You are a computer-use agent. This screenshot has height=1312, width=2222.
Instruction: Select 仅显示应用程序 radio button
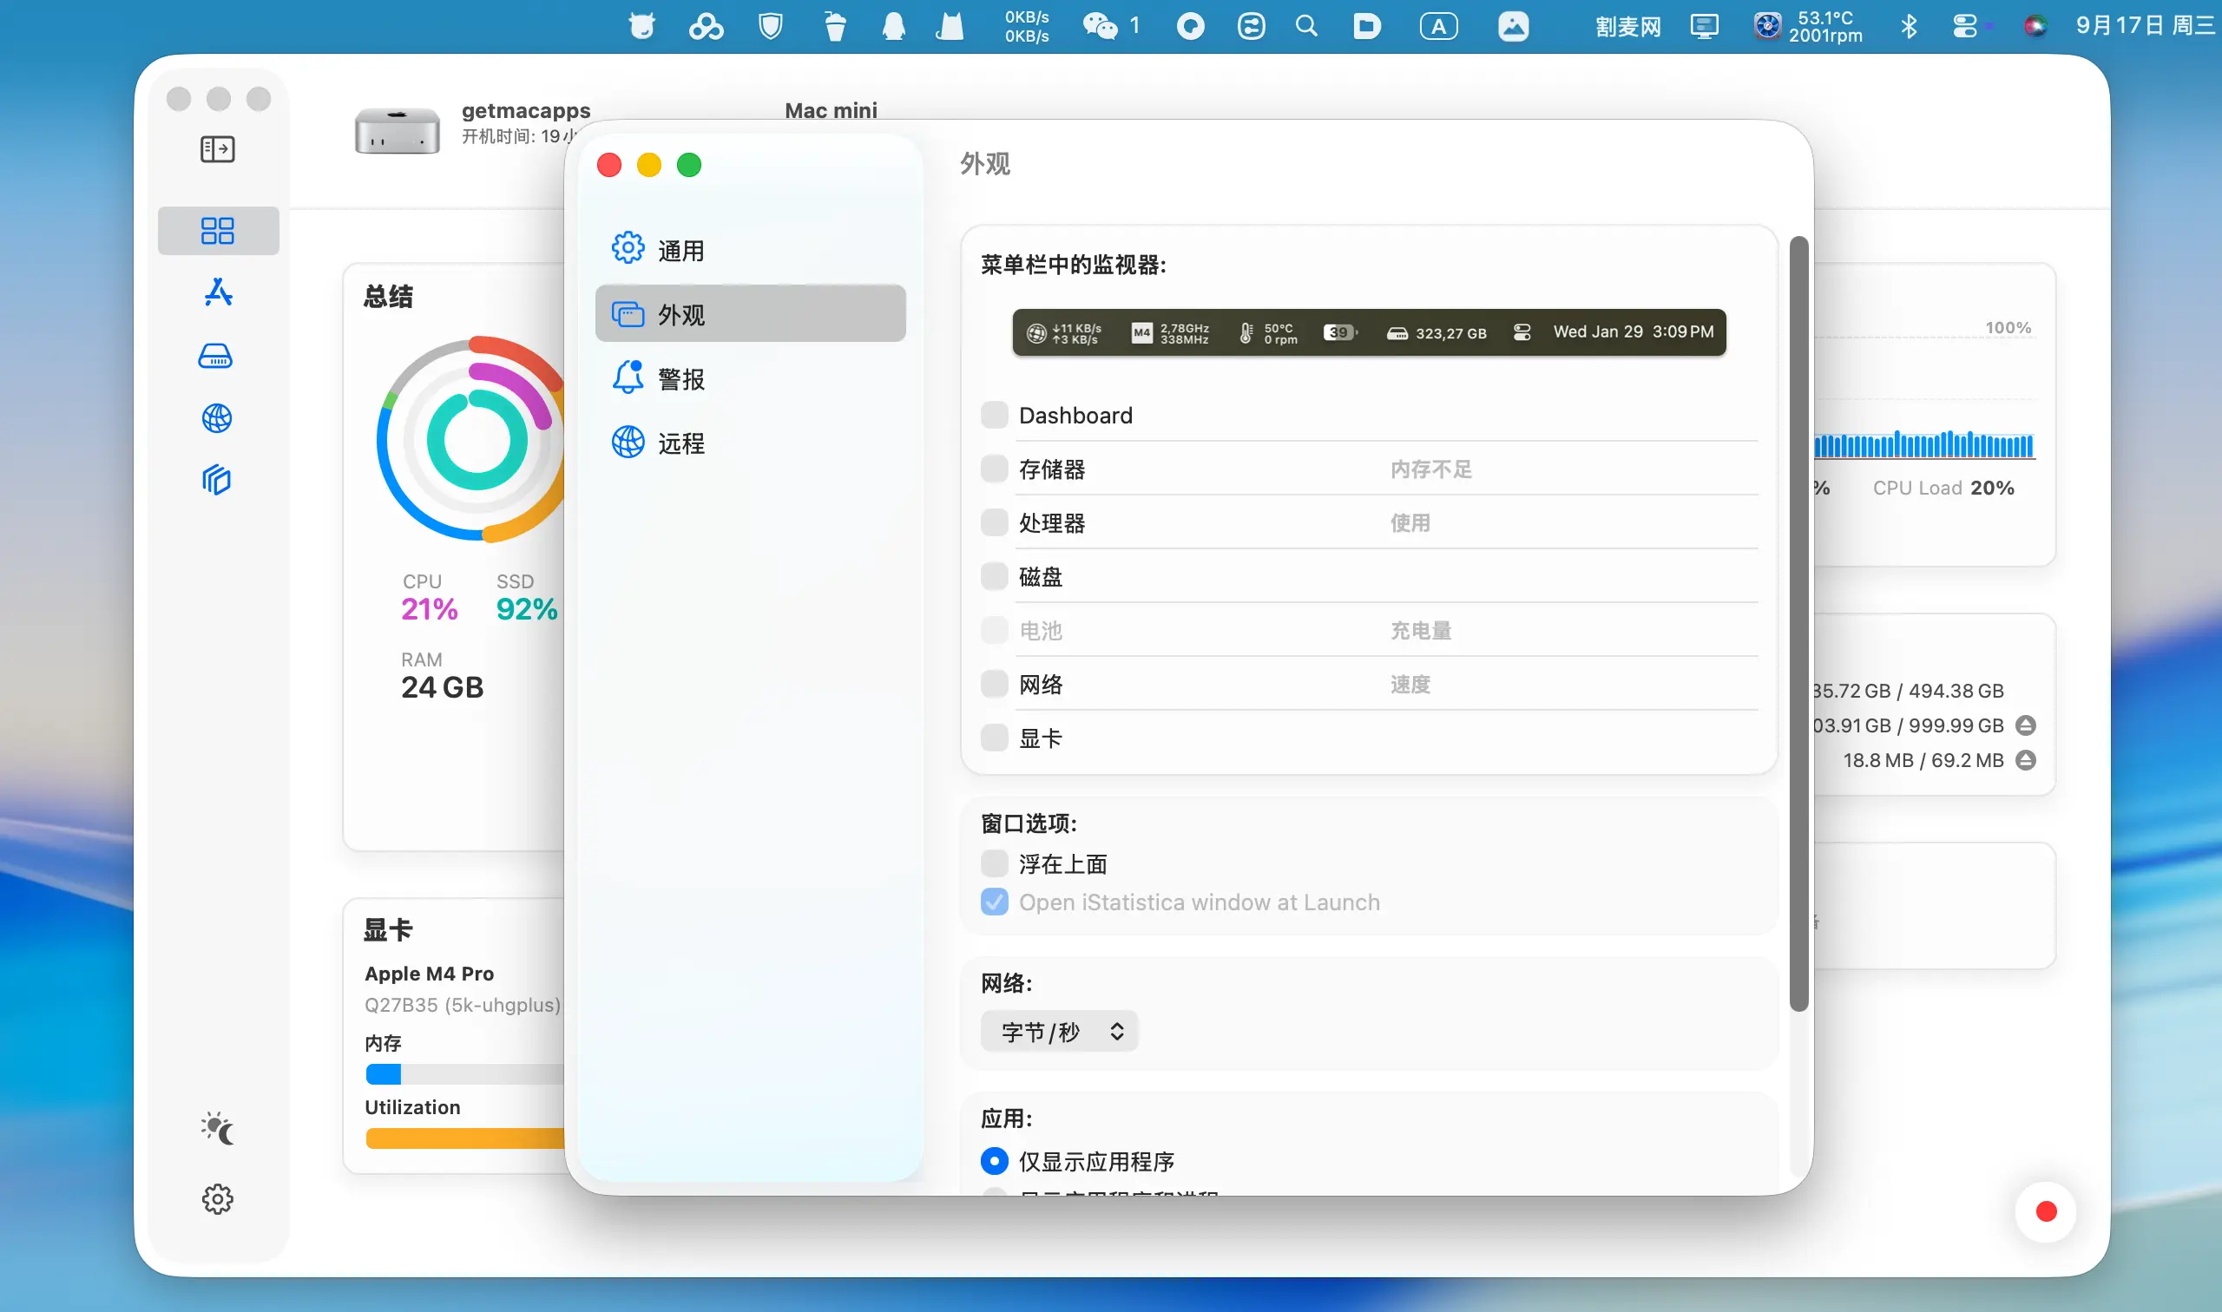coord(994,1161)
